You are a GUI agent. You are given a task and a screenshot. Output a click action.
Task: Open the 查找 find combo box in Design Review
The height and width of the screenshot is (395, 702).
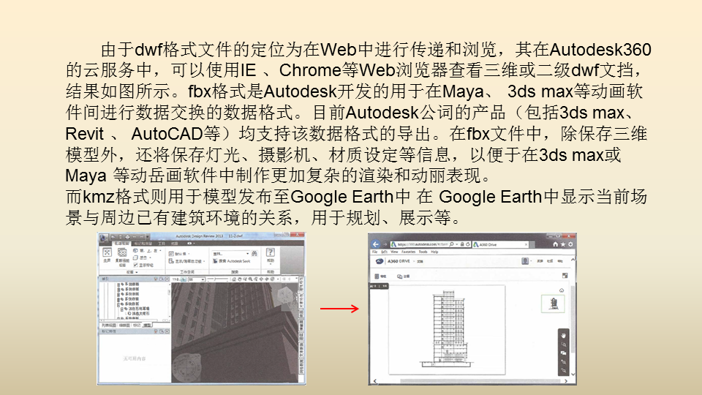(231, 254)
